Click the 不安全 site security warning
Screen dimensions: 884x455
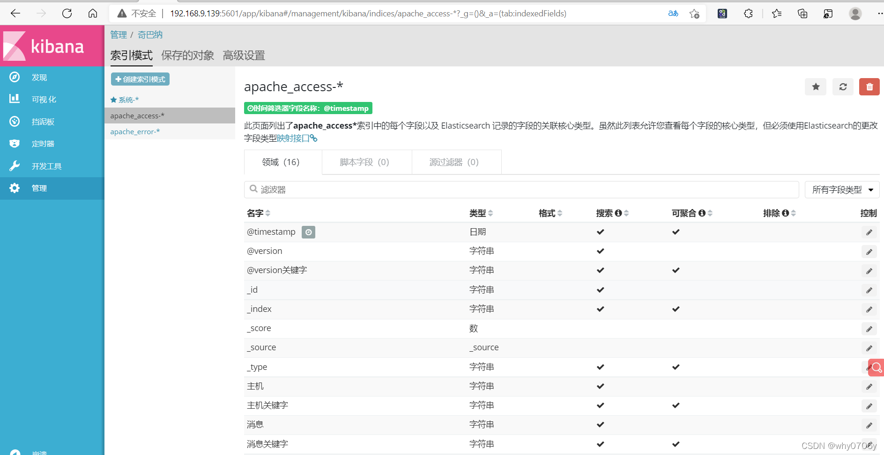pyautogui.click(x=137, y=14)
